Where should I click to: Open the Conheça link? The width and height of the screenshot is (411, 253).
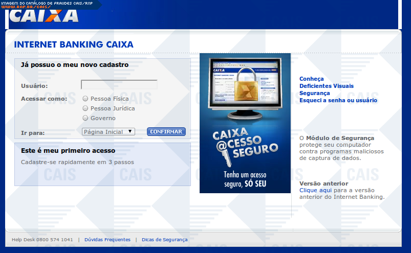tap(311, 79)
